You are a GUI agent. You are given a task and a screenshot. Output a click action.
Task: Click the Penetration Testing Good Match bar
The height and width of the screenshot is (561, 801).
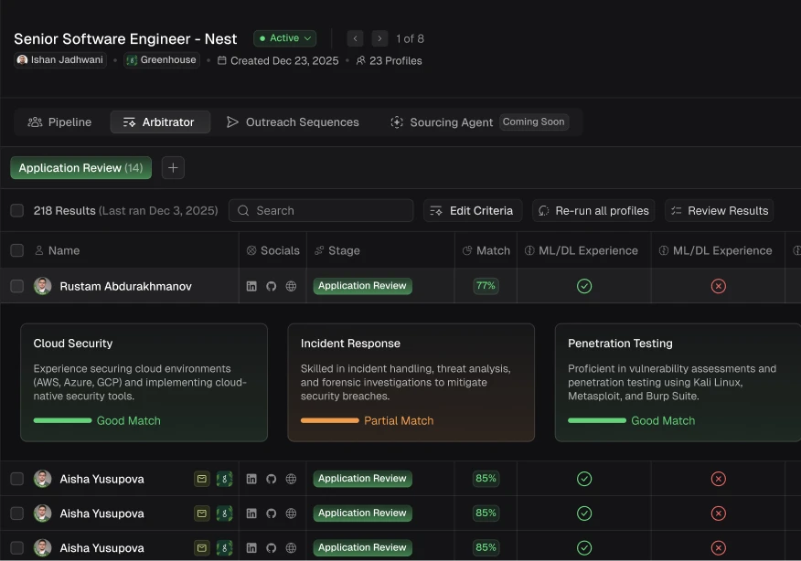[597, 420]
